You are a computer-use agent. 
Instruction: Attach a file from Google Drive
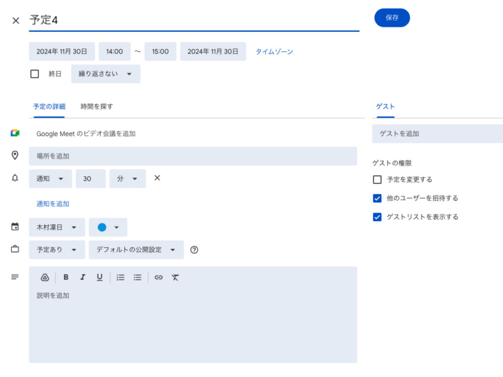[44, 277]
